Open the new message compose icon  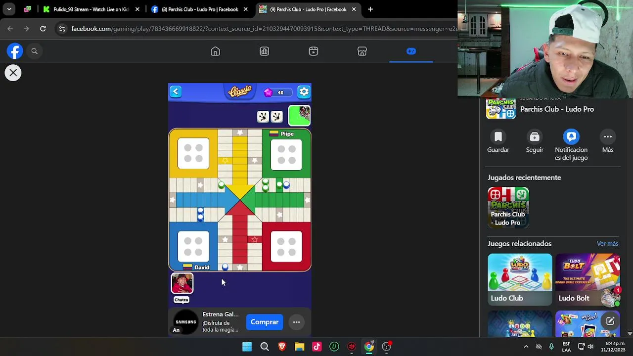610,321
